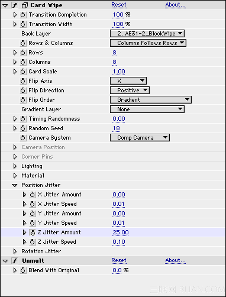Click the Z Jitter Speed value 0.10
The image size is (226, 297).
click(119, 242)
